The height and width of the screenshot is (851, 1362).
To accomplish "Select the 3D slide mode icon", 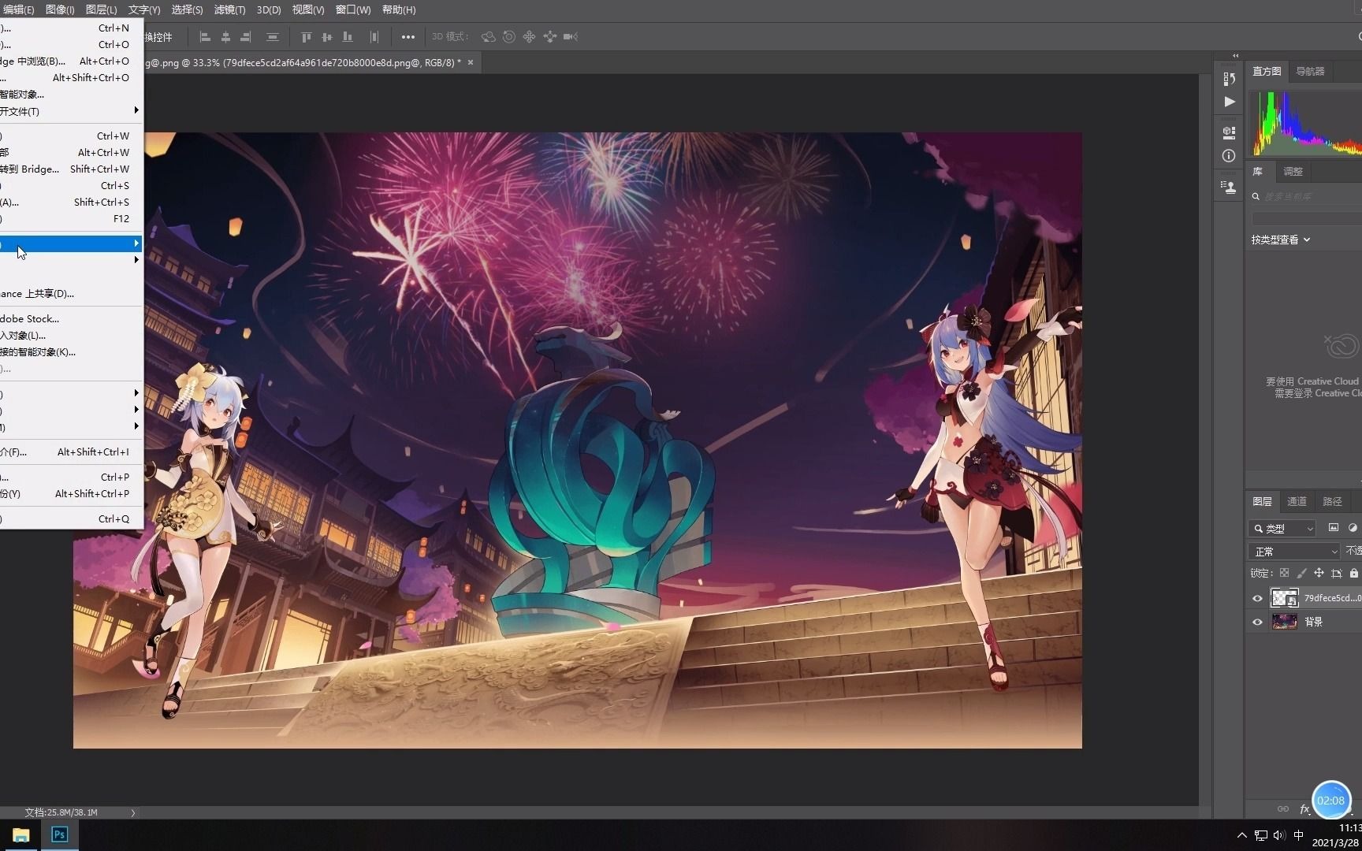I will point(550,37).
